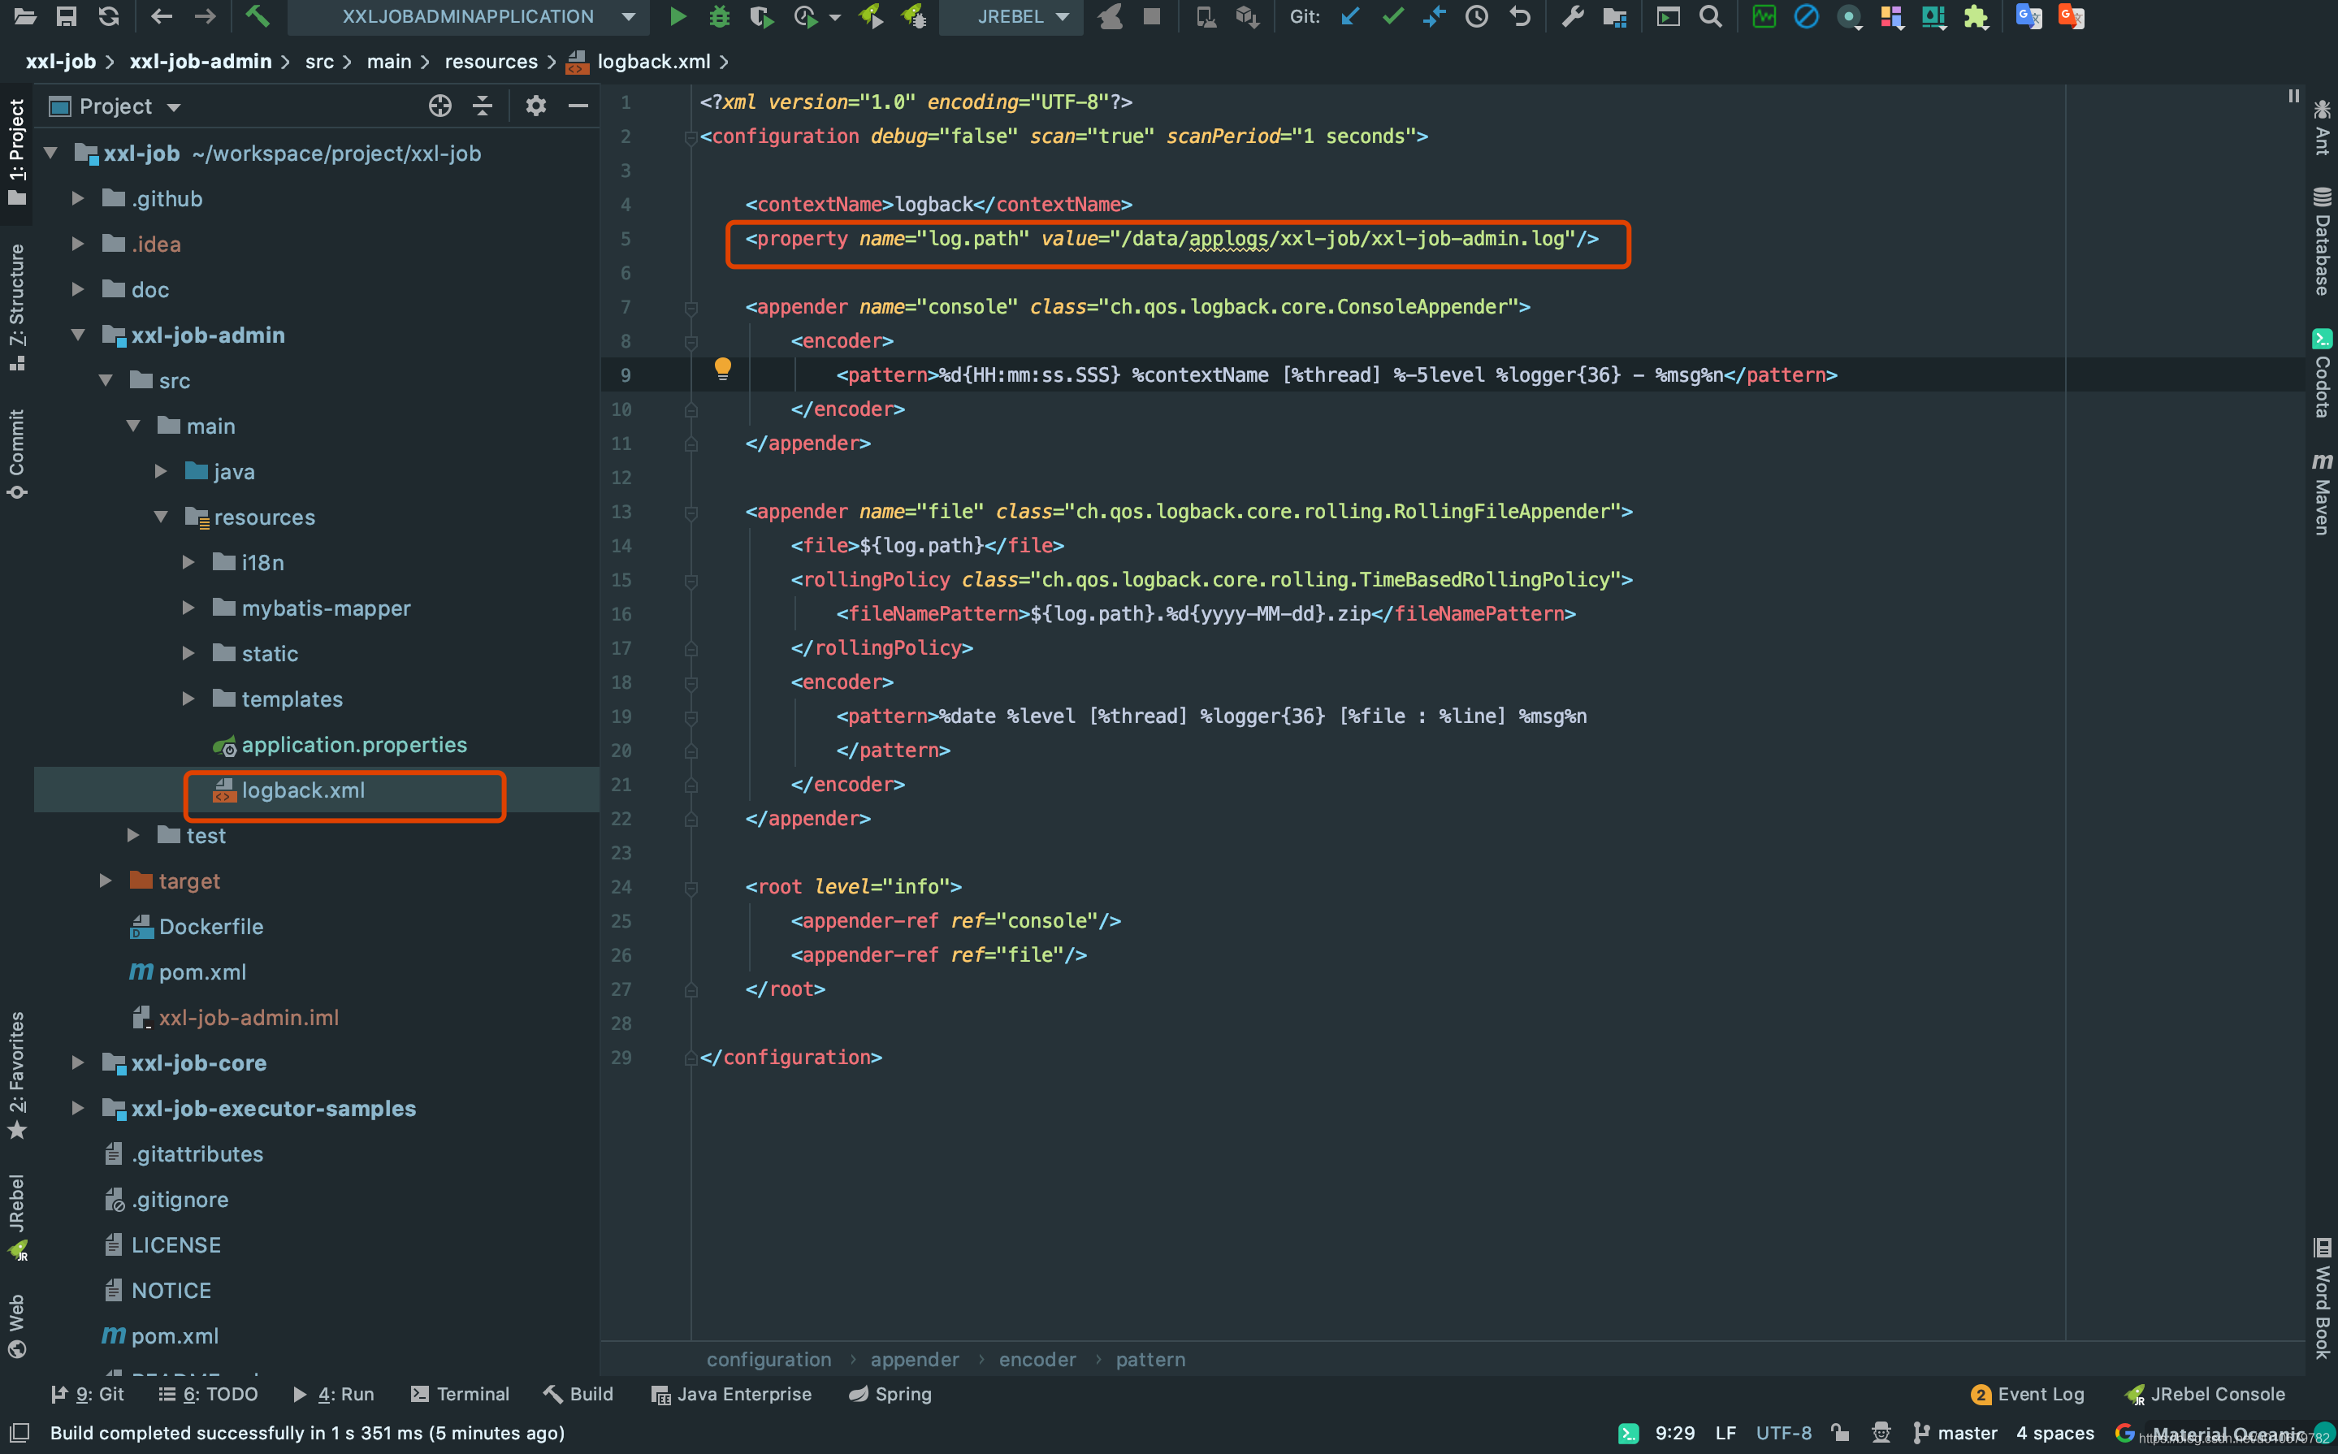The width and height of the screenshot is (2338, 1454).
Task: Navigate back with the left arrow
Action: tap(162, 16)
